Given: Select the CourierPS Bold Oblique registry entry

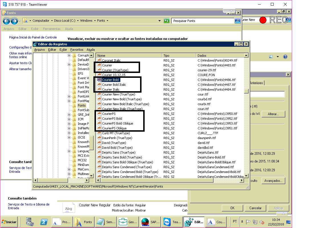Looking at the screenshot, I should click(x=117, y=123).
